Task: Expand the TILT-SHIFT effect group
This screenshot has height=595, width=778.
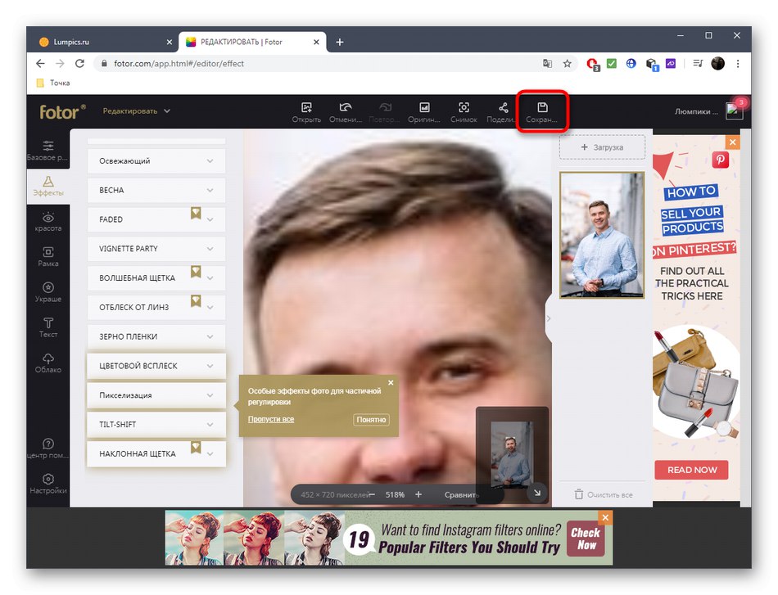Action: point(156,425)
